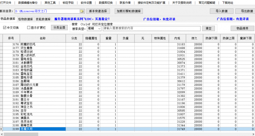
Task: Open the 数据编辑与备份 menu
Action: pos(28,3)
